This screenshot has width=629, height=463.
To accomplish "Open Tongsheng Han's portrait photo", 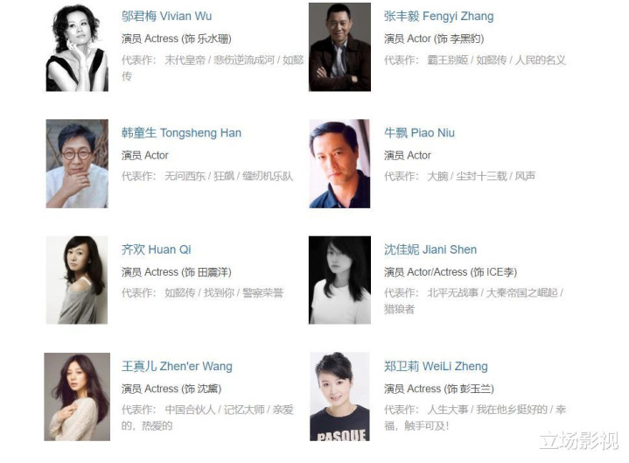I will click(x=77, y=164).
